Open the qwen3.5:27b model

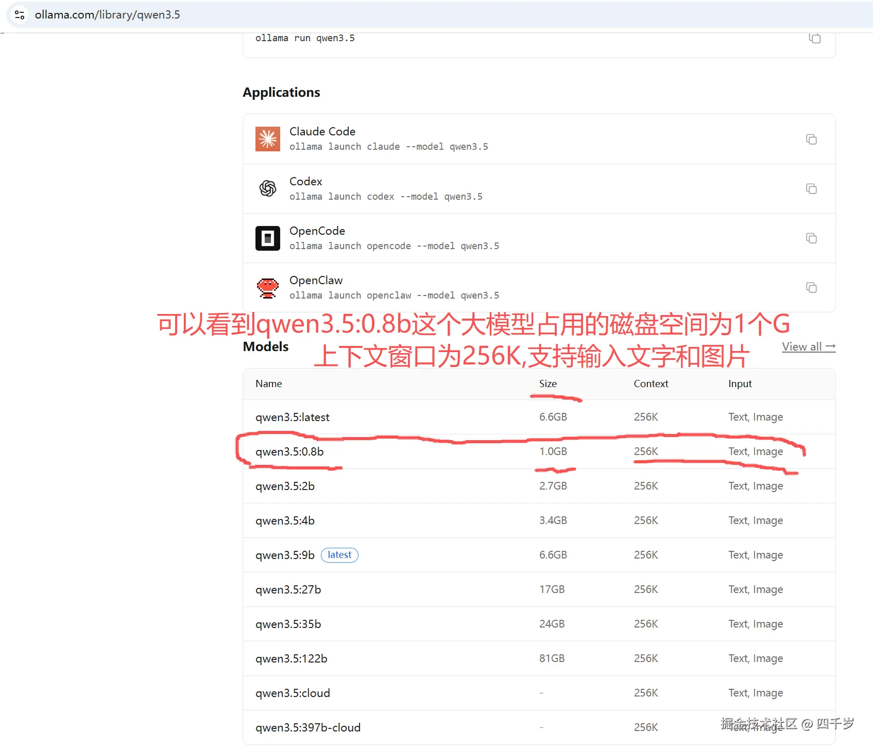click(288, 589)
